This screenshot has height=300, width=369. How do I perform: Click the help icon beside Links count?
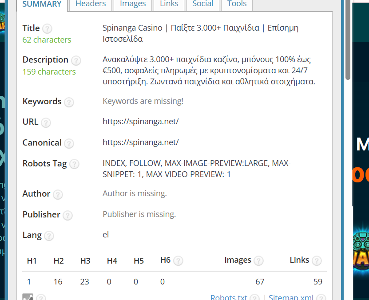[x=317, y=261]
